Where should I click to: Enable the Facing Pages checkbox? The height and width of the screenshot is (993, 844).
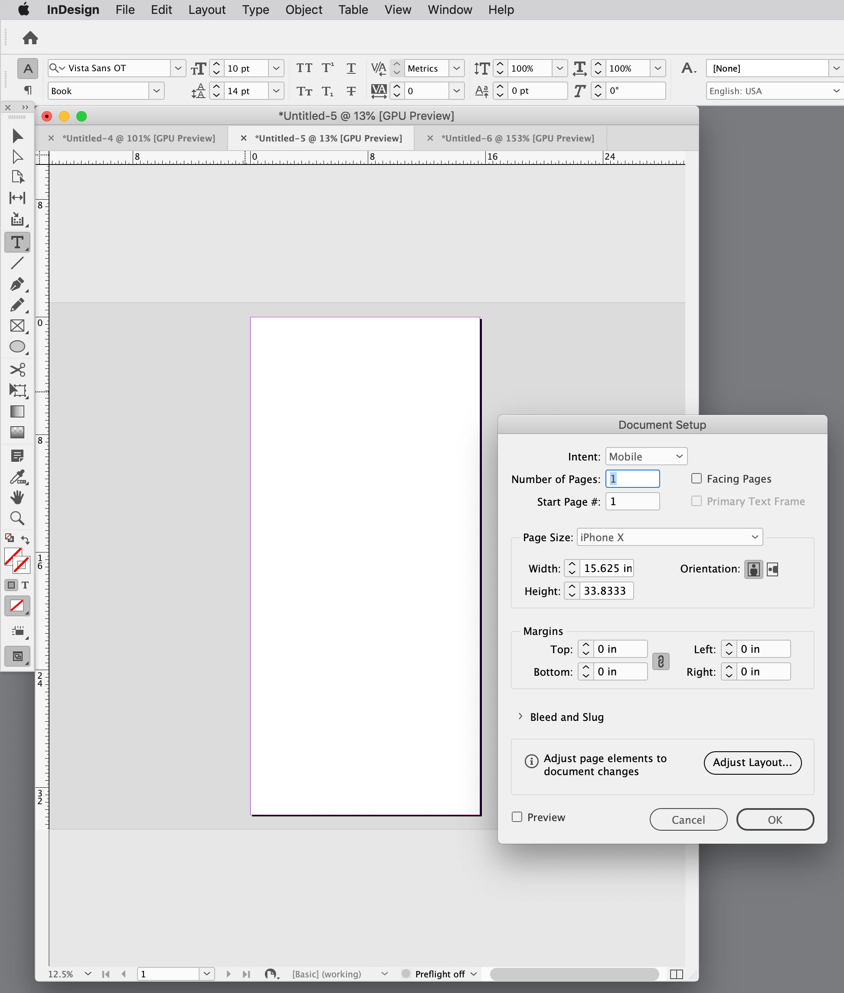tap(697, 478)
